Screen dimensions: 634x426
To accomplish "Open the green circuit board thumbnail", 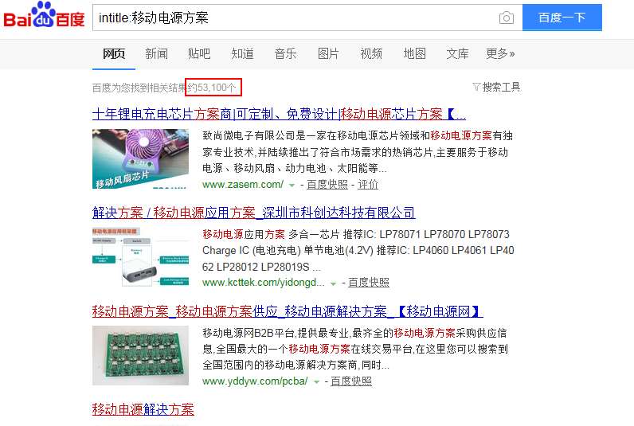I will click(x=140, y=355).
